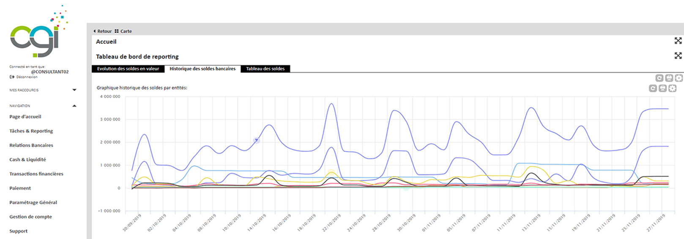This screenshot has width=684, height=239.
Task: Click the @CONSULTANT02 username
Action: coord(49,72)
